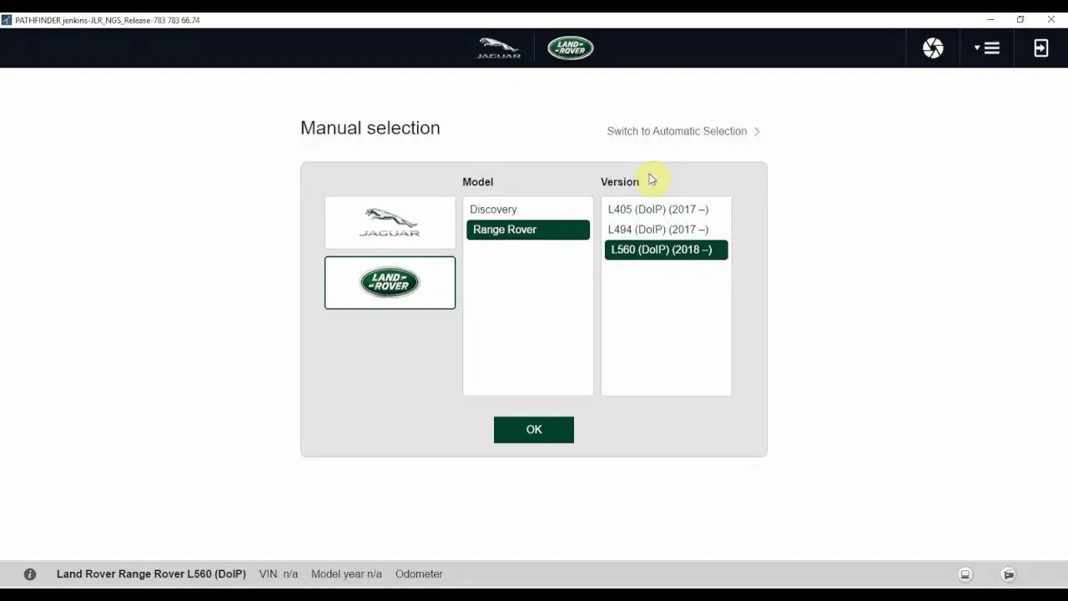Viewport: 1068px width, 601px height.
Task: Confirm selection with the OK button
Action: coord(533,429)
